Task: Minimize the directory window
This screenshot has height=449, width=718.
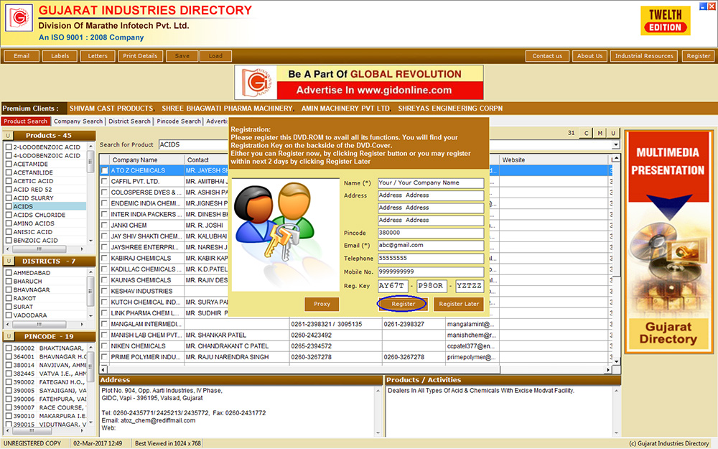Action: click(x=703, y=6)
